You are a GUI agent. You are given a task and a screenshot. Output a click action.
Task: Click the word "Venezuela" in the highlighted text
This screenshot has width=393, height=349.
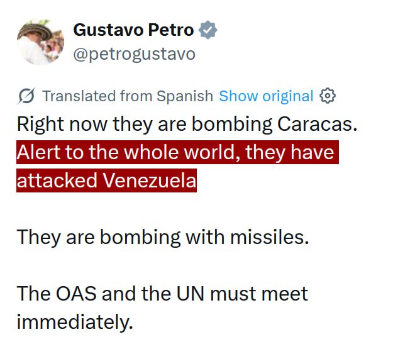pos(150,180)
